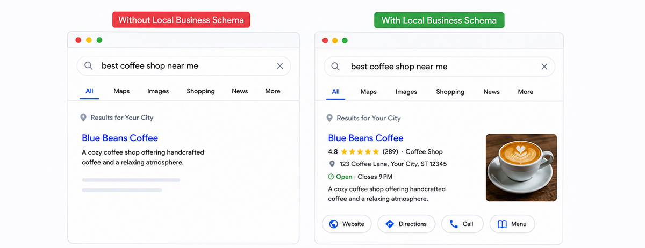Open Shopping tab in right window

tap(450, 92)
